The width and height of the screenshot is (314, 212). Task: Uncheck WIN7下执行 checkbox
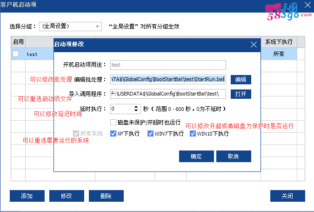150,133
